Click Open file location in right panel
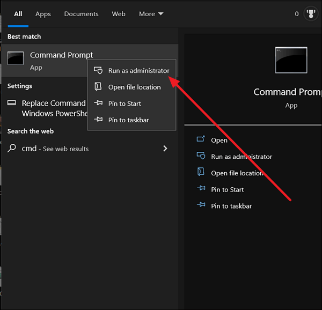The image size is (322, 310). (237, 173)
